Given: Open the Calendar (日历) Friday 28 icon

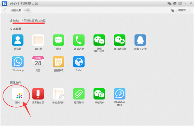Looking at the screenshot, I should point(38,62).
